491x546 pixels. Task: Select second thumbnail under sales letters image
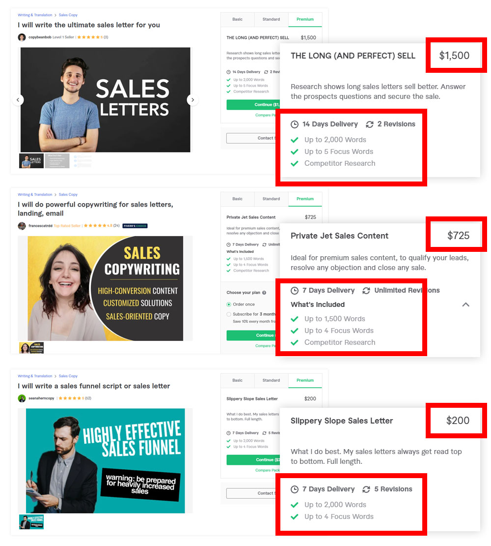[x=57, y=161]
